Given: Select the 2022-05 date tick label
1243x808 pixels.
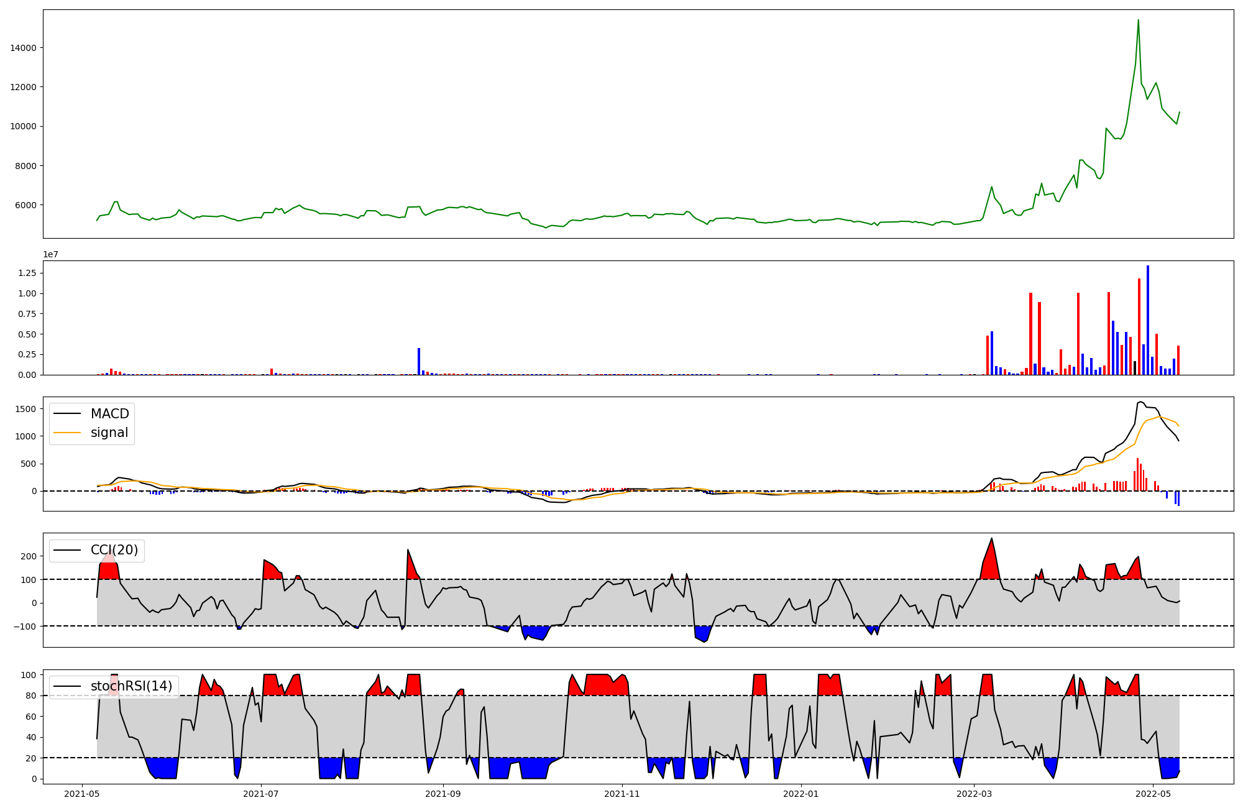Looking at the screenshot, I should point(1153,794).
